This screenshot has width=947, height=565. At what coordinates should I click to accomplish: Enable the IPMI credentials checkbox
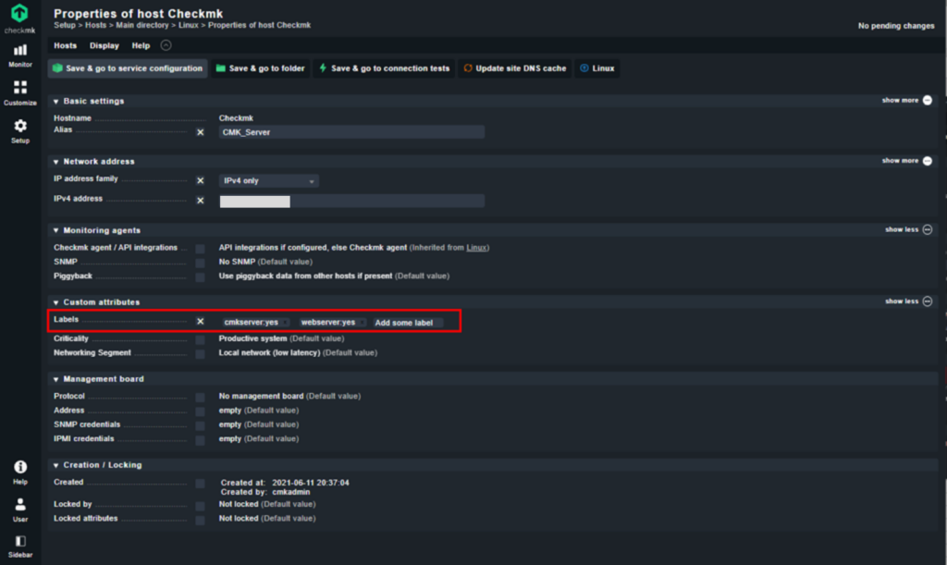point(200,440)
